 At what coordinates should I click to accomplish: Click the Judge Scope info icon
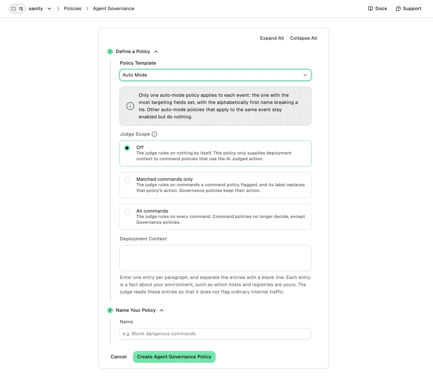(154, 134)
